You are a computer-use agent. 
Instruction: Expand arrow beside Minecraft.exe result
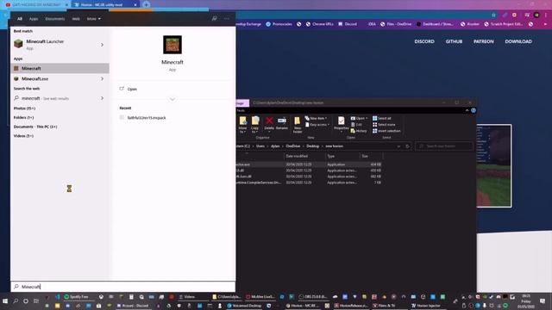pyautogui.click(x=102, y=78)
